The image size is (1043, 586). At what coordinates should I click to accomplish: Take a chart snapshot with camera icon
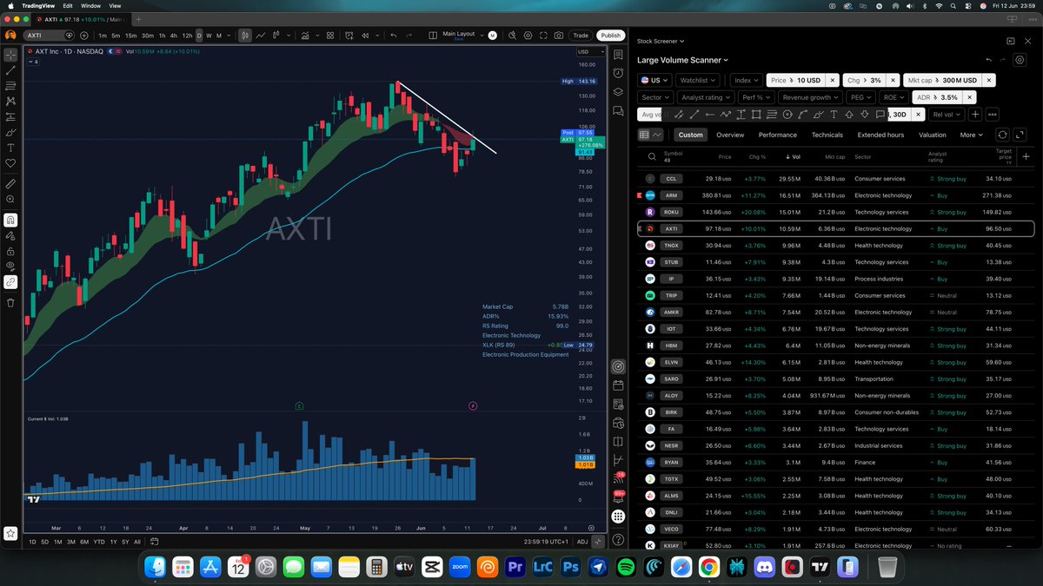(x=558, y=36)
